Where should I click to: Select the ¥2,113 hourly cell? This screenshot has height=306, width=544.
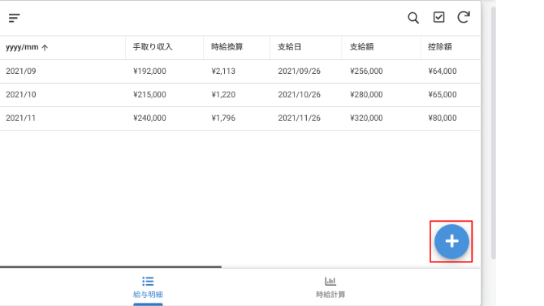coord(223,71)
